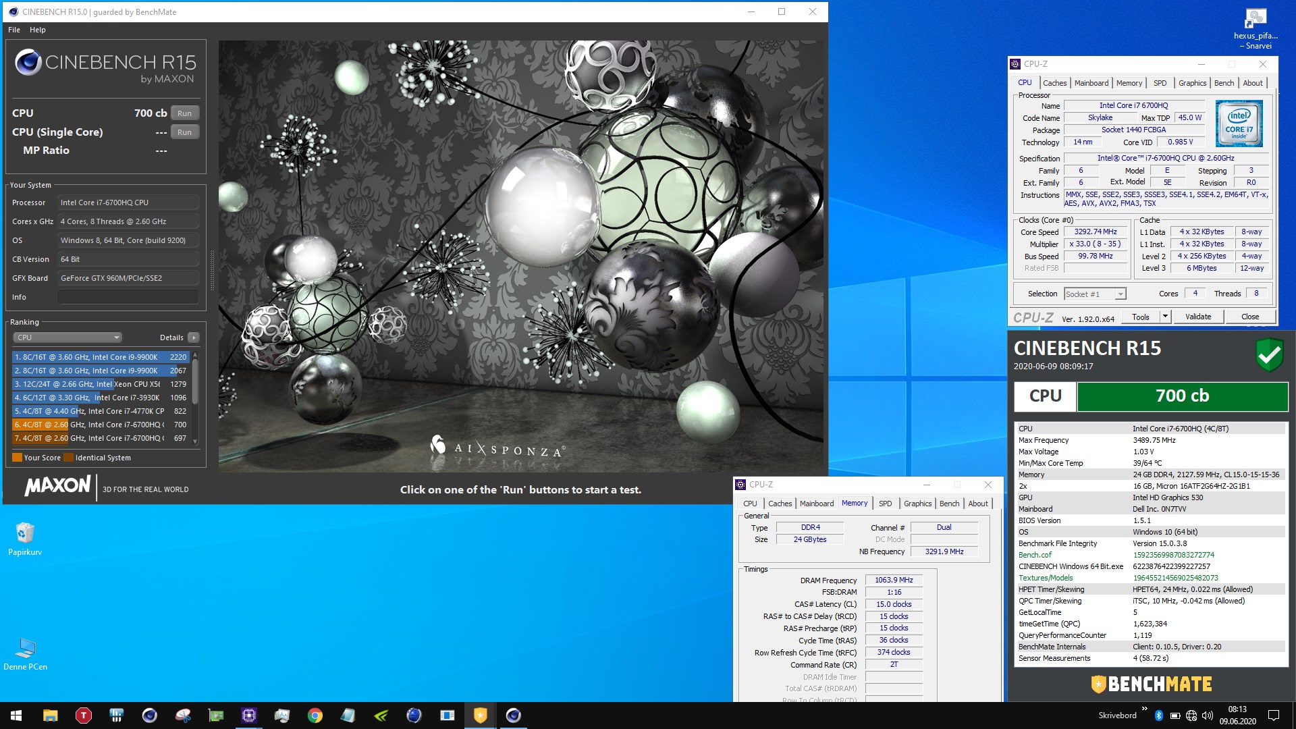Run the CPU Single Core benchmark
This screenshot has height=729, width=1296.
pyautogui.click(x=185, y=132)
